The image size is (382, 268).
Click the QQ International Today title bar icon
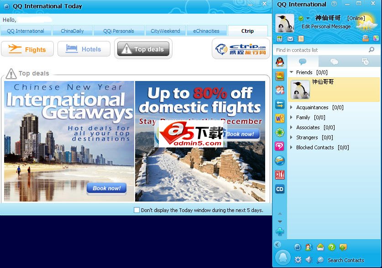click(6, 6)
